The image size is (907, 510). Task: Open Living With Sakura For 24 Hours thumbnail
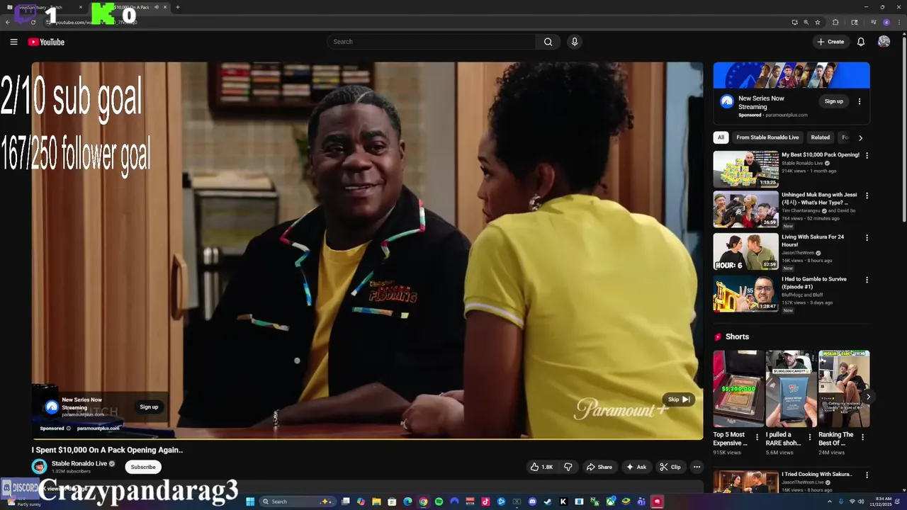coord(745,251)
